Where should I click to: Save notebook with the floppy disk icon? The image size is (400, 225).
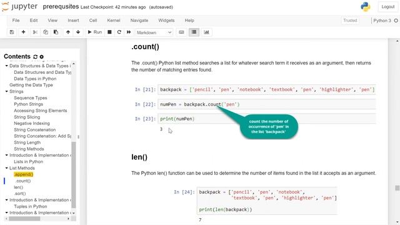tap(12, 32)
